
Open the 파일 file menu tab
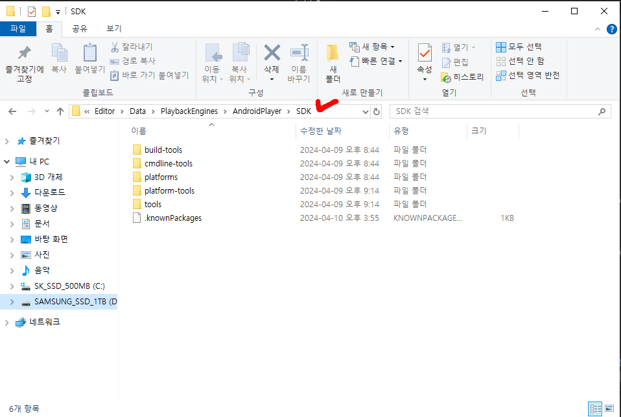tap(18, 29)
